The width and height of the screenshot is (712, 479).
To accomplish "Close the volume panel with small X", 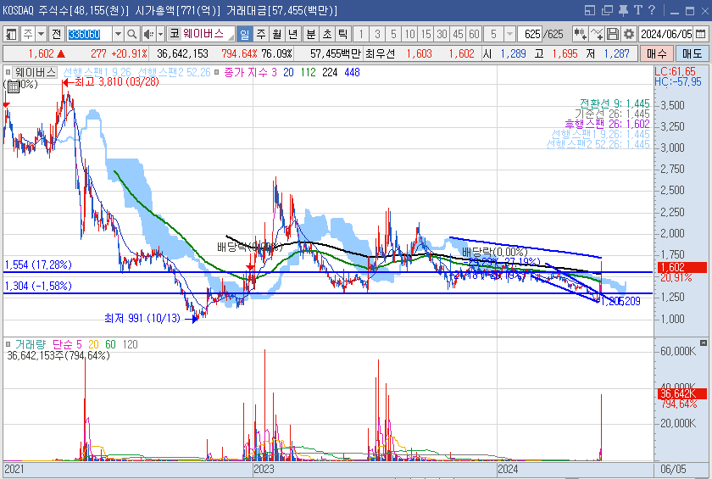I will point(704,343).
